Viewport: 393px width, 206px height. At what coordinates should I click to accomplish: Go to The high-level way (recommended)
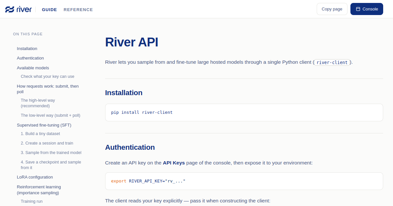38,103
